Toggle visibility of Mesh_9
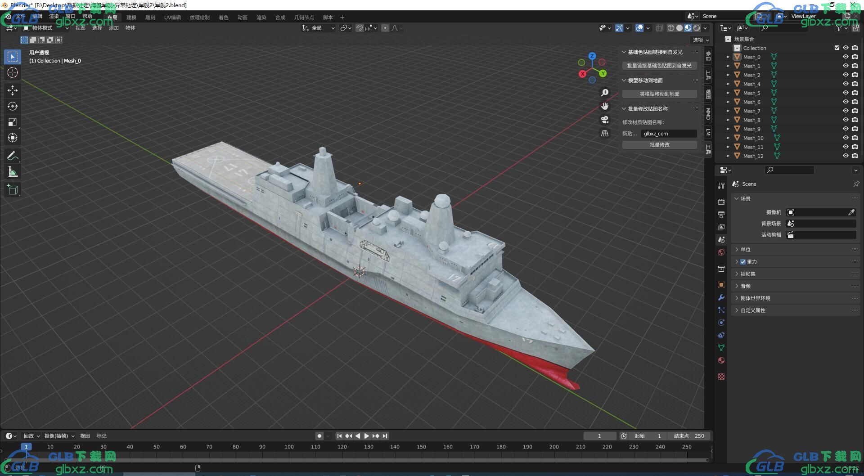Viewport: 864px width, 476px height. pos(846,129)
